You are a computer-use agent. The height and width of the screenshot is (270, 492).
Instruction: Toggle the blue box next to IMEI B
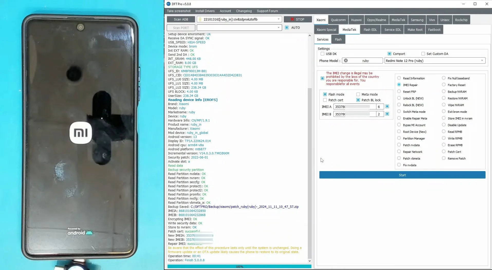pyautogui.click(x=387, y=114)
